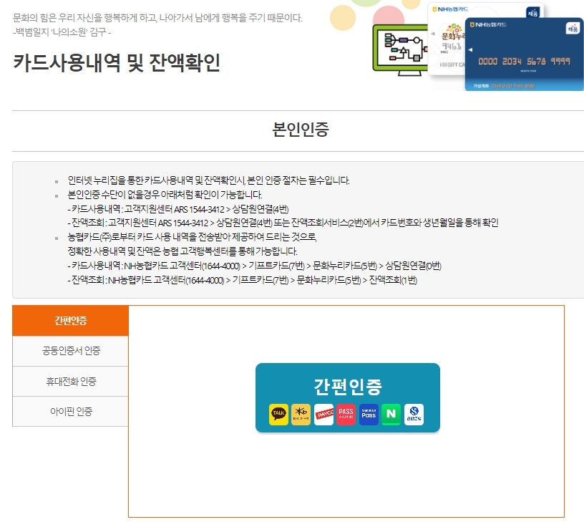Viewport: 584px width, 522px height.
Task: Select the KakaoTalk simple authentication icon
Action: tap(278, 414)
